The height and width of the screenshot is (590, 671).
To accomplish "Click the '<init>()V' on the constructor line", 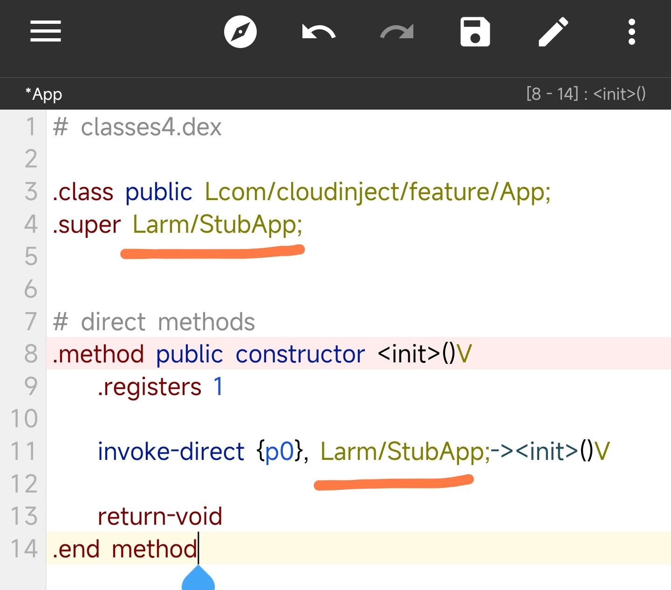I will (x=425, y=354).
